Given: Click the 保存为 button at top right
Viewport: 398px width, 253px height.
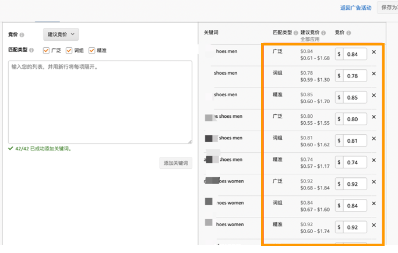Looking at the screenshot, I should [x=388, y=8].
